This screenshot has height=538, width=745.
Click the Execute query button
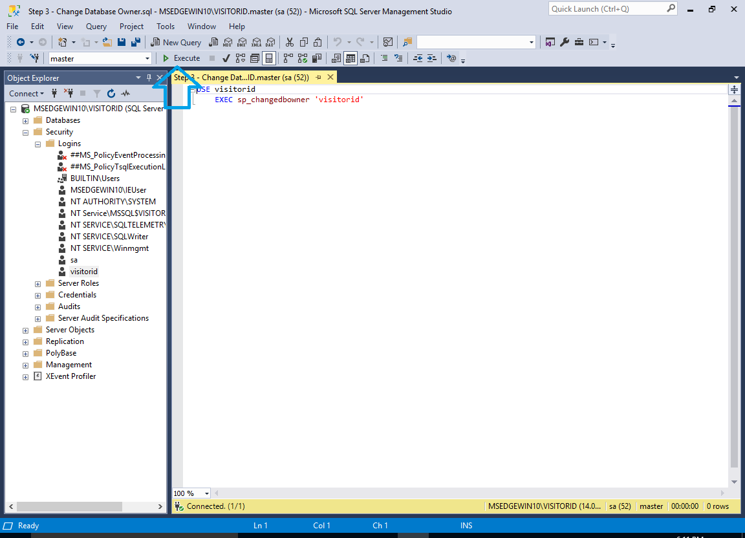182,58
